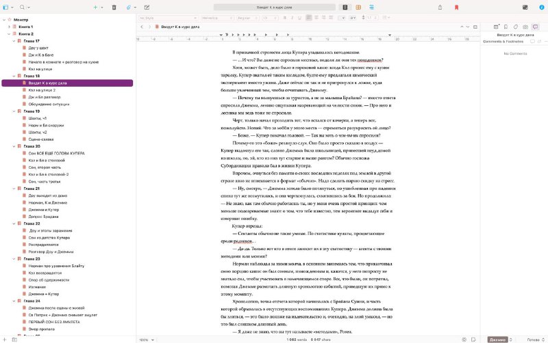Screen dimensions: 548x343
Task: Collapse Глава 20 in binder
Action: 14,146
